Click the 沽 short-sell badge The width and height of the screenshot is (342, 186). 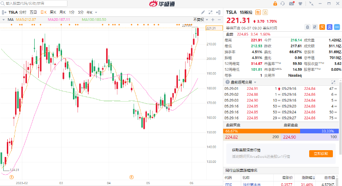(265, 12)
